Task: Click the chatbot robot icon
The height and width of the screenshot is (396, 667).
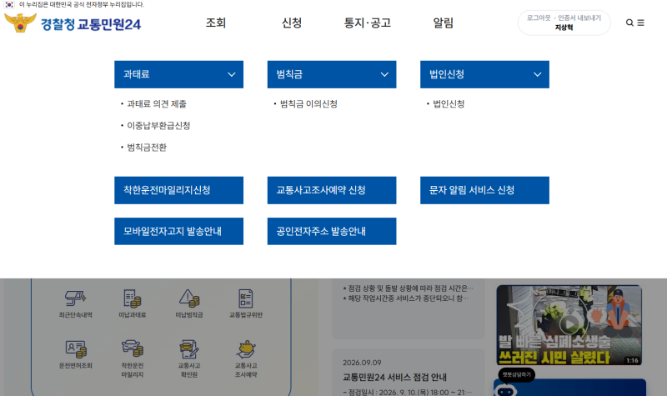Action: (506, 389)
